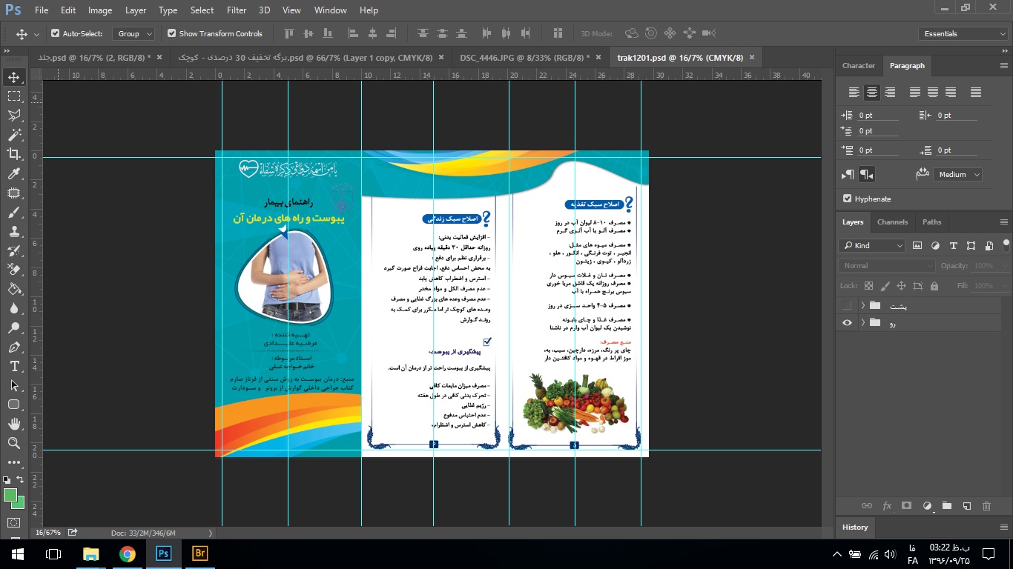Click the indent left margin field
Image resolution: width=1013 pixels, height=569 pixels.
click(878, 116)
